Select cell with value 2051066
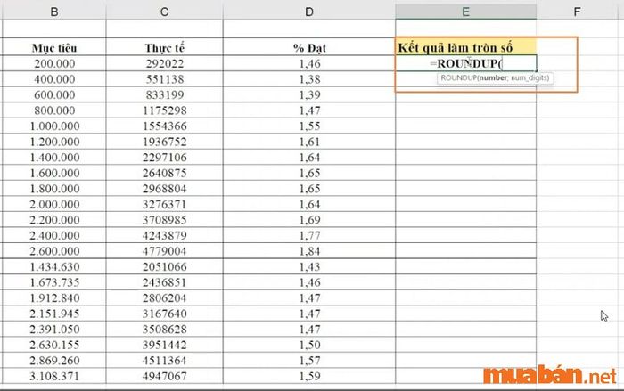This screenshot has height=391, width=624. (x=164, y=267)
